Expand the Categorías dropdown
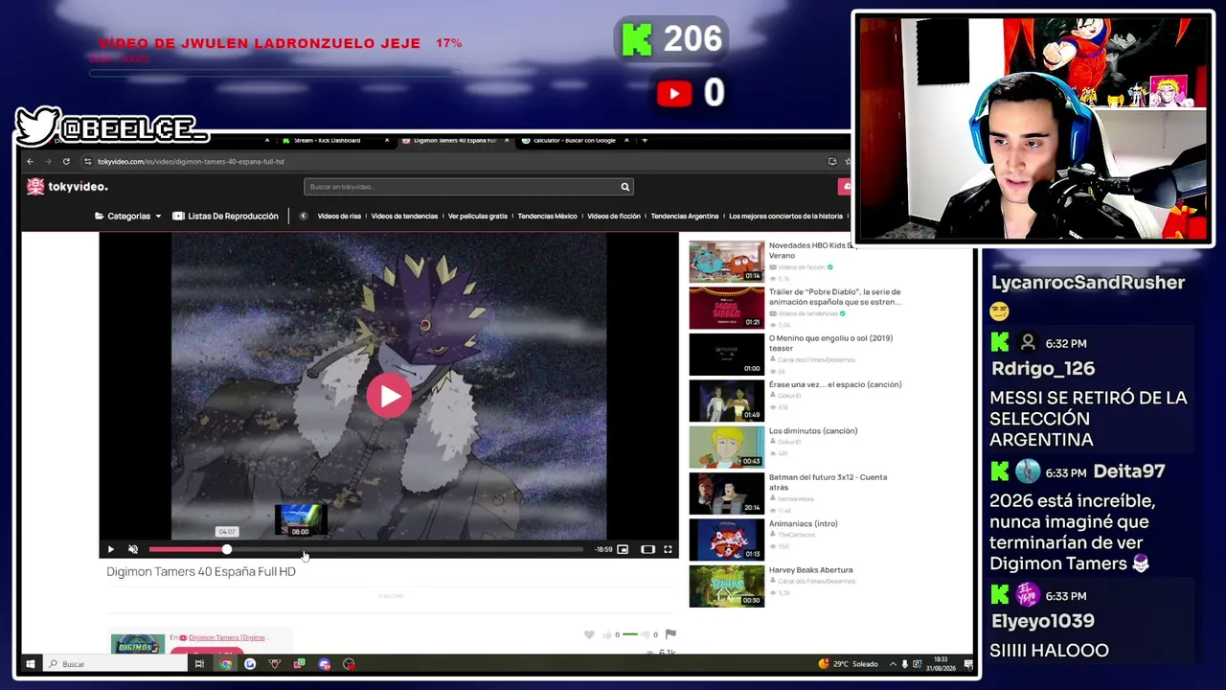Image resolution: width=1226 pixels, height=690 pixels. tap(127, 217)
